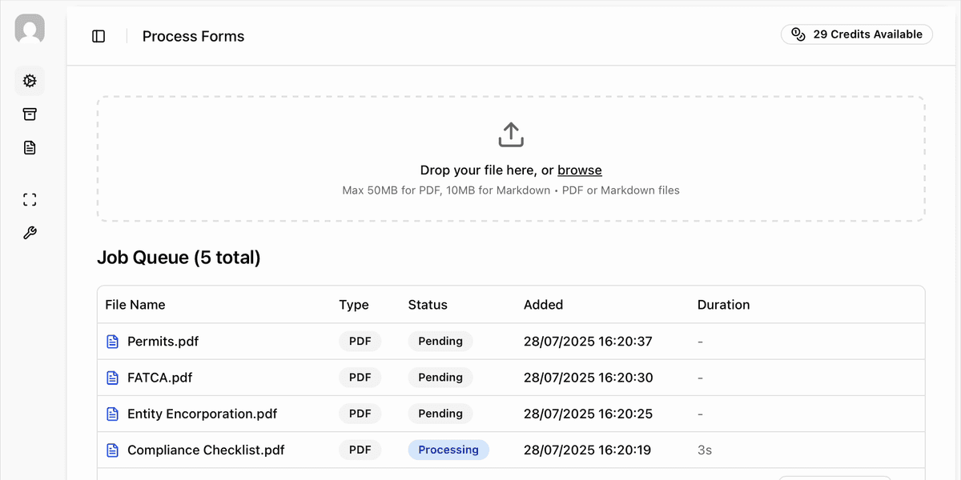Open the archive box sidebar icon
The image size is (961, 480).
(30, 114)
